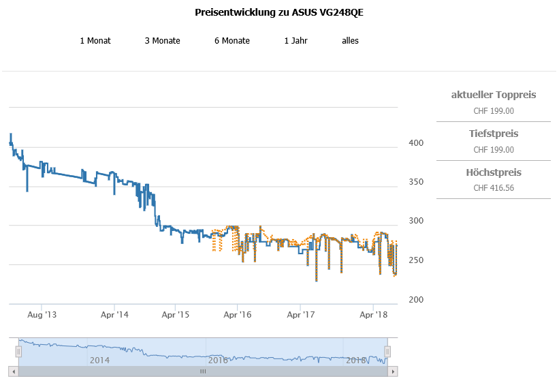Screen dimensions: 559x383
Task: Click the blue price line's peak near 400
Action: tap(10, 135)
